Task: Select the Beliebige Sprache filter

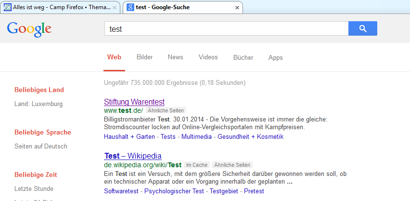Action: click(43, 133)
